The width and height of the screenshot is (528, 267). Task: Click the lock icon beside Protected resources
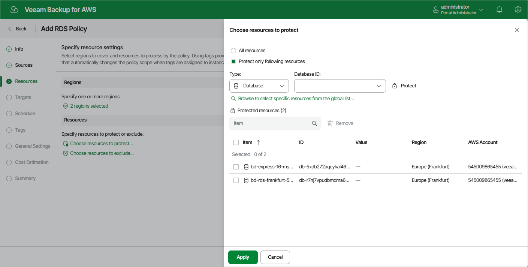(x=233, y=111)
